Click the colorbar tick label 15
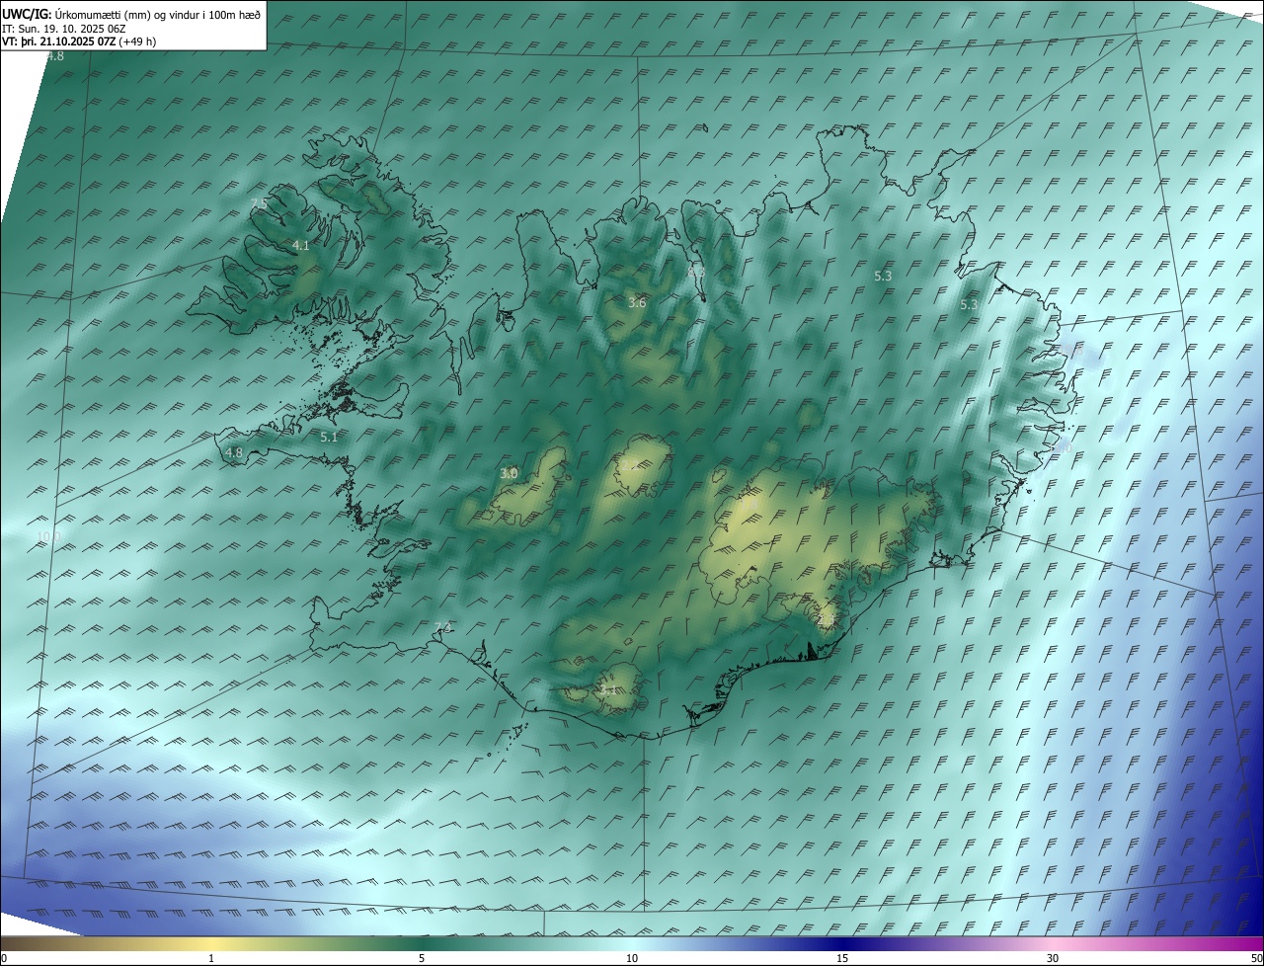This screenshot has height=966, width=1264. [x=842, y=958]
